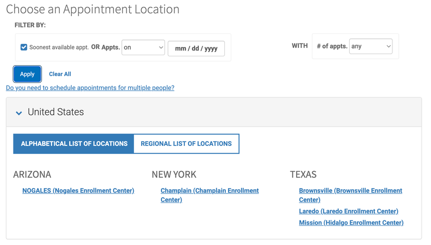Viewport: 431px width, 245px height.
Task: Pick the Brownsville Enrollment Center location
Action: point(350,191)
